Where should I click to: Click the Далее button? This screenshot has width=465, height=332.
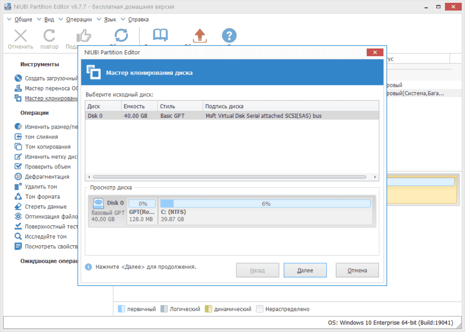pos(305,270)
